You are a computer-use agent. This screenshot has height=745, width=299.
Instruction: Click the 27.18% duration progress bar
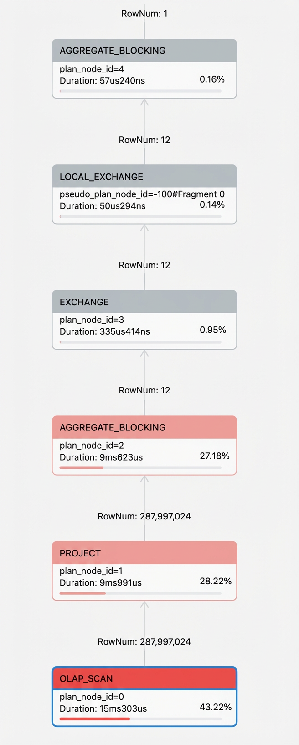(x=140, y=468)
